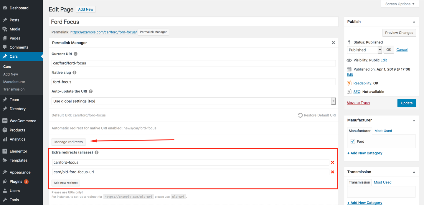The height and width of the screenshot is (205, 424).
Task: Edit the Visibility setting
Action: 384,60
